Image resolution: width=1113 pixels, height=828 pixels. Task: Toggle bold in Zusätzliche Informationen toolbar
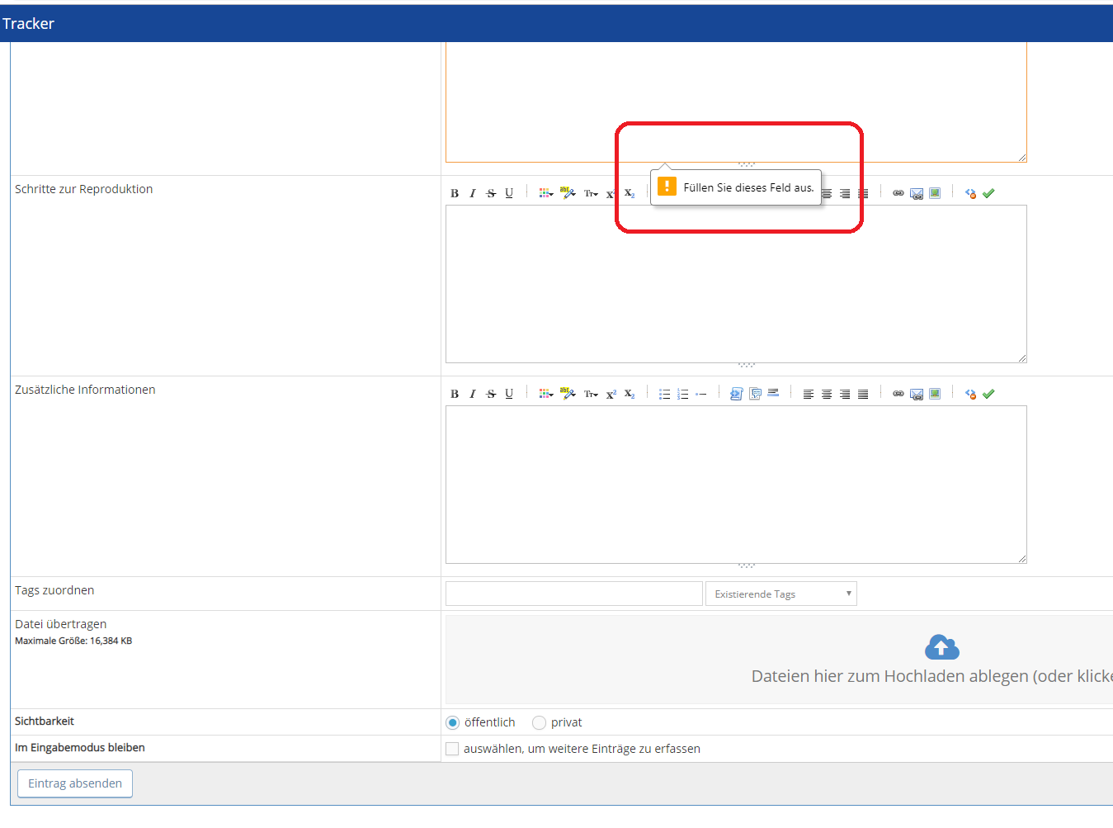pyautogui.click(x=455, y=395)
